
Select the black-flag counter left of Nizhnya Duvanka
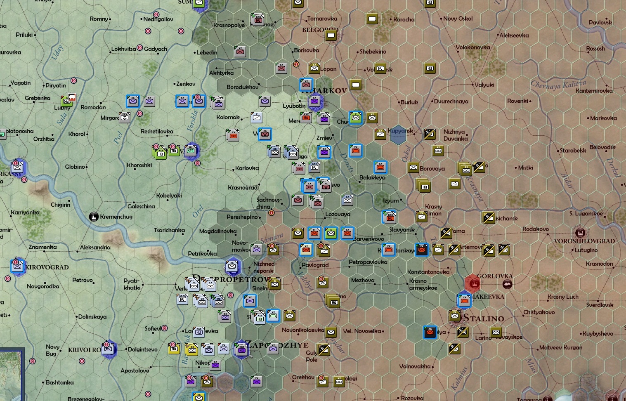click(x=430, y=134)
